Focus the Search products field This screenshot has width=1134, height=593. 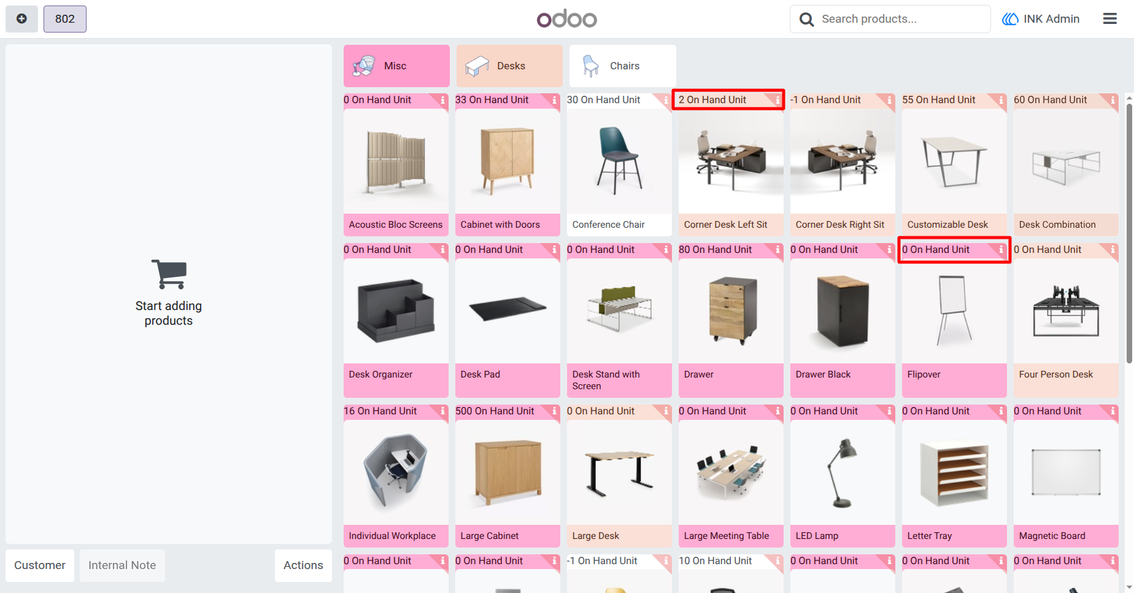click(x=890, y=19)
